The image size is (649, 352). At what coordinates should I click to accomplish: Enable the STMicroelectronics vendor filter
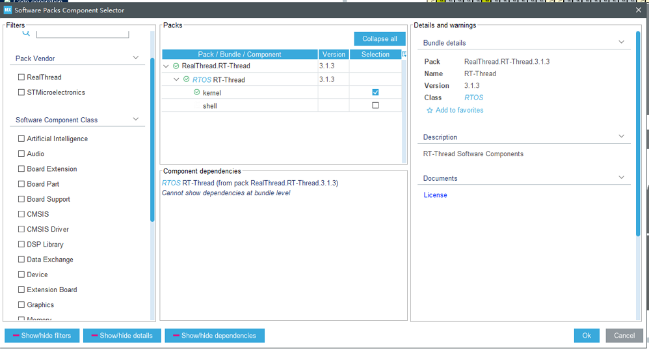click(21, 92)
